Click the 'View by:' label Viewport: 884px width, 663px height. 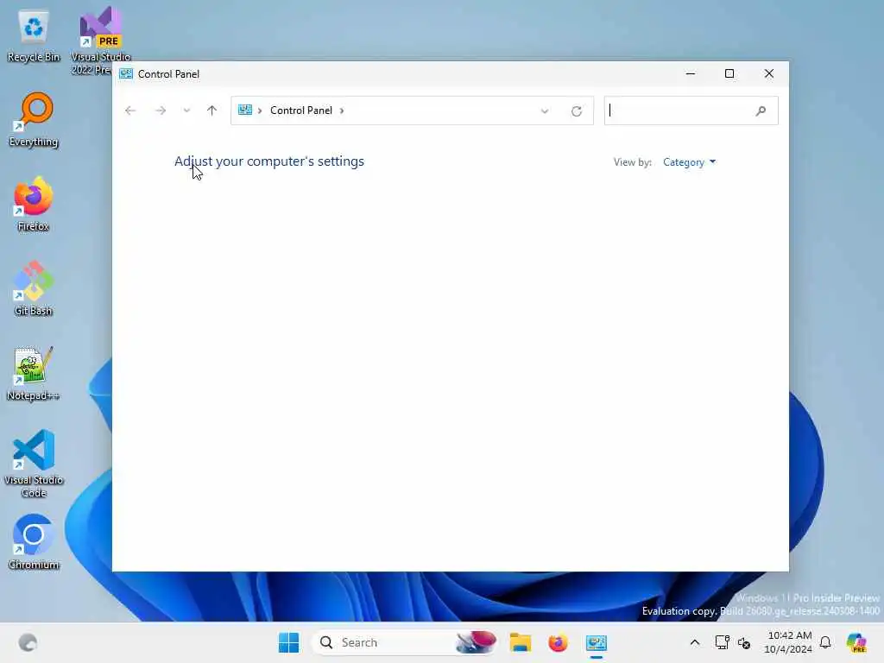[633, 162]
